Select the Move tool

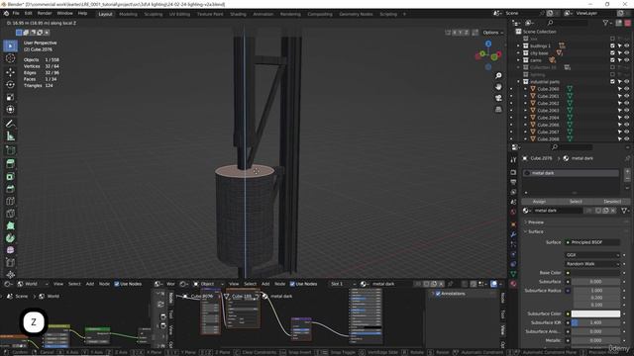[11, 72]
